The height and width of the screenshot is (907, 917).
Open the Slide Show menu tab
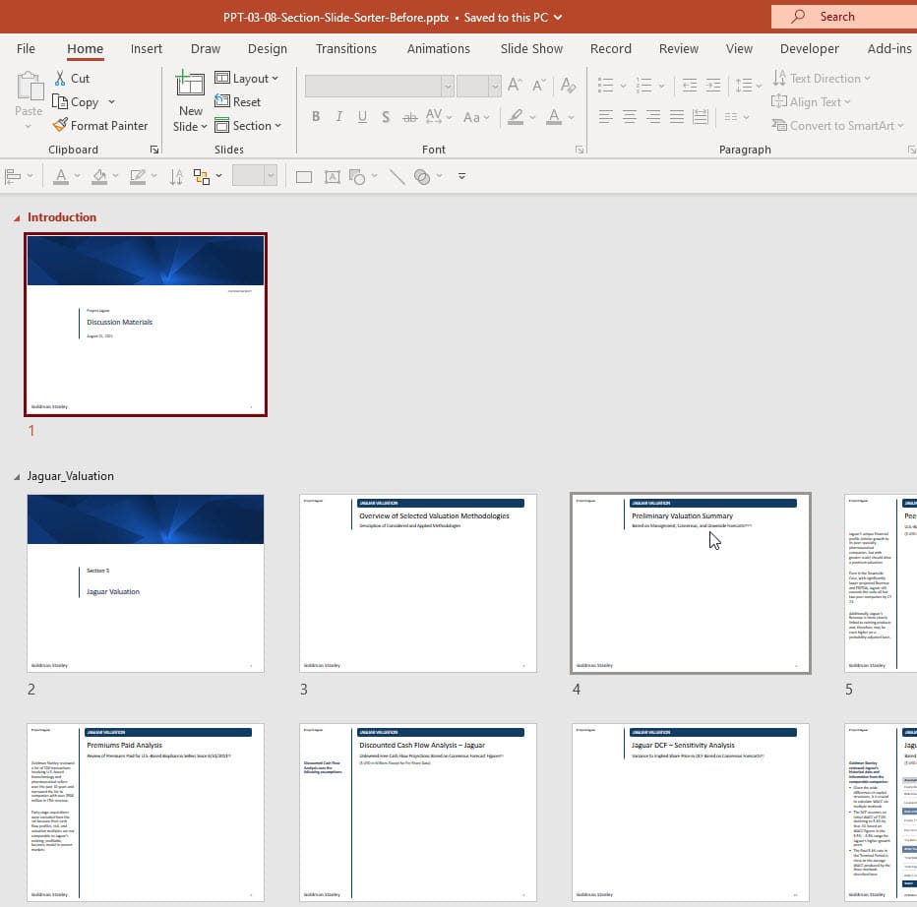pos(531,48)
